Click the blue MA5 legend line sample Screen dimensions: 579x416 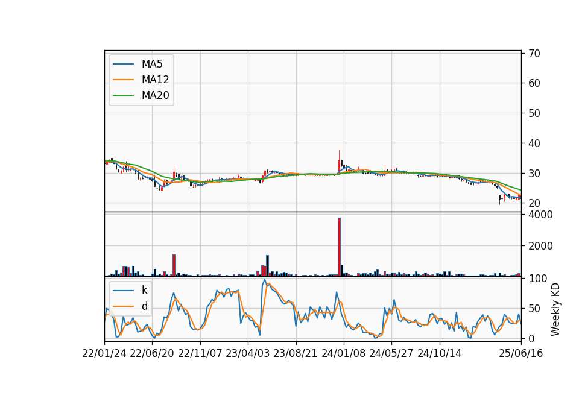pyautogui.click(x=123, y=64)
